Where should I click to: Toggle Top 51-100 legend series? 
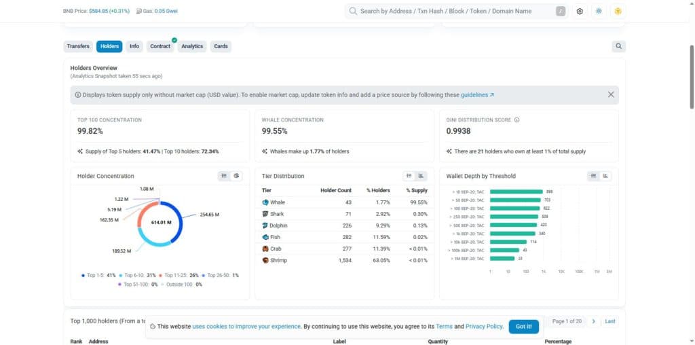[x=137, y=285]
